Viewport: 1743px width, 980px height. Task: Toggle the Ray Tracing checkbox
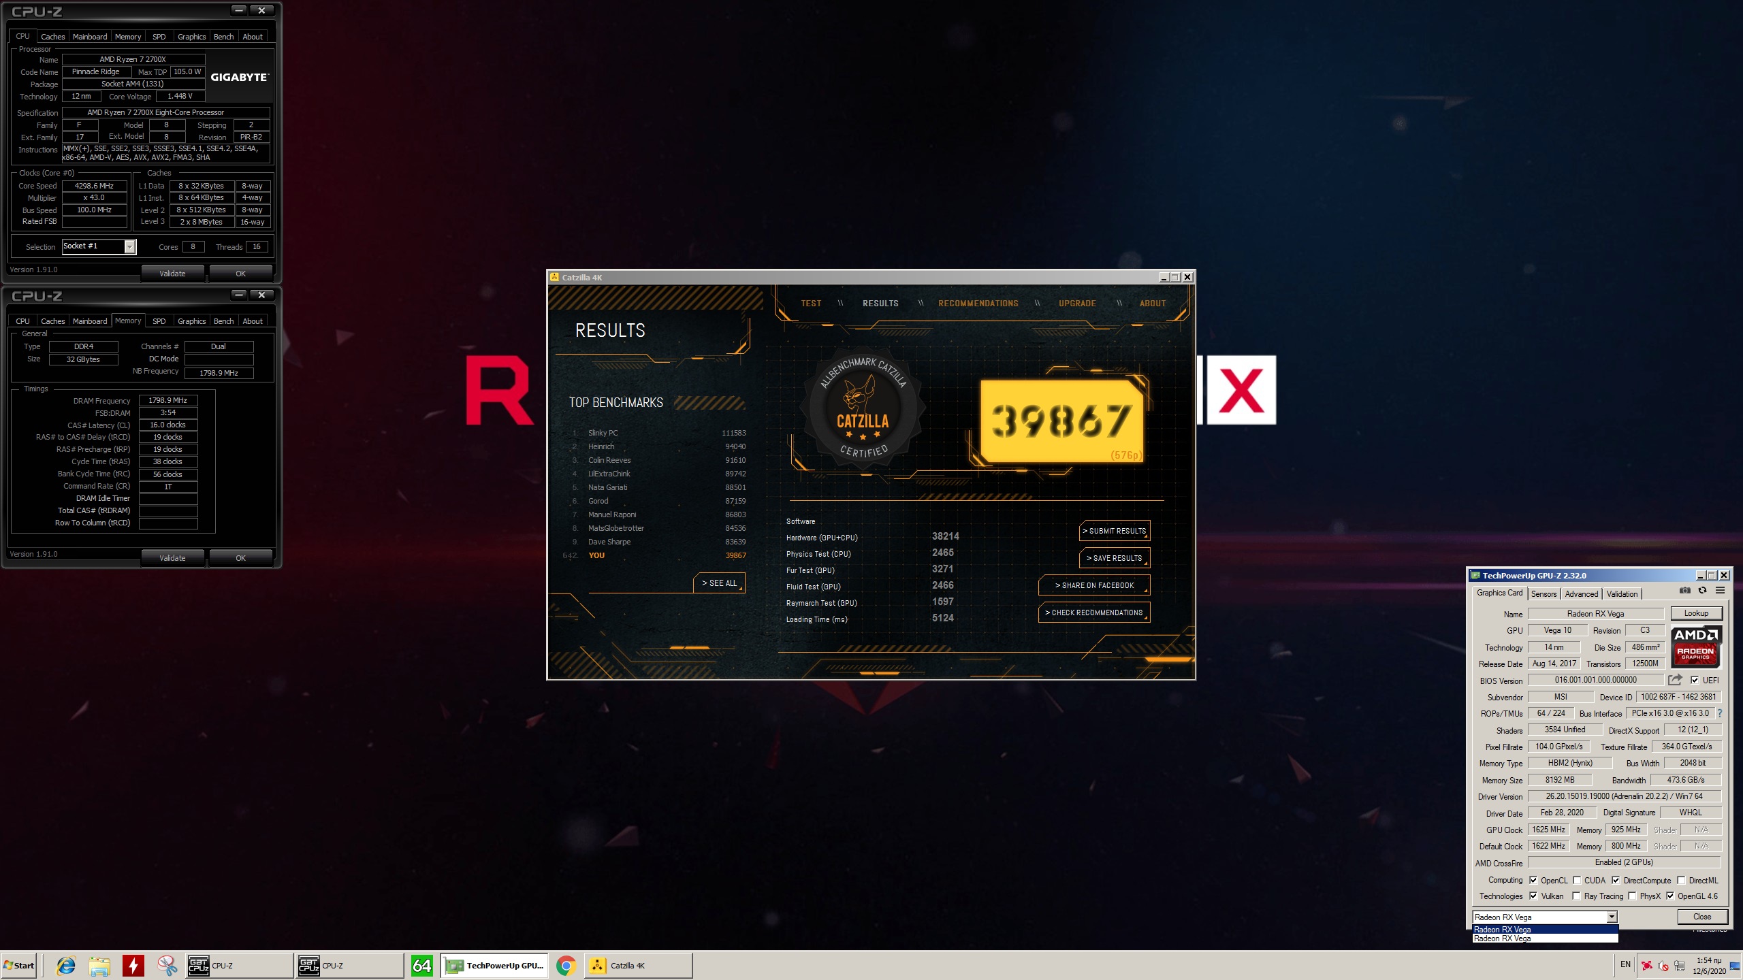tap(1576, 896)
